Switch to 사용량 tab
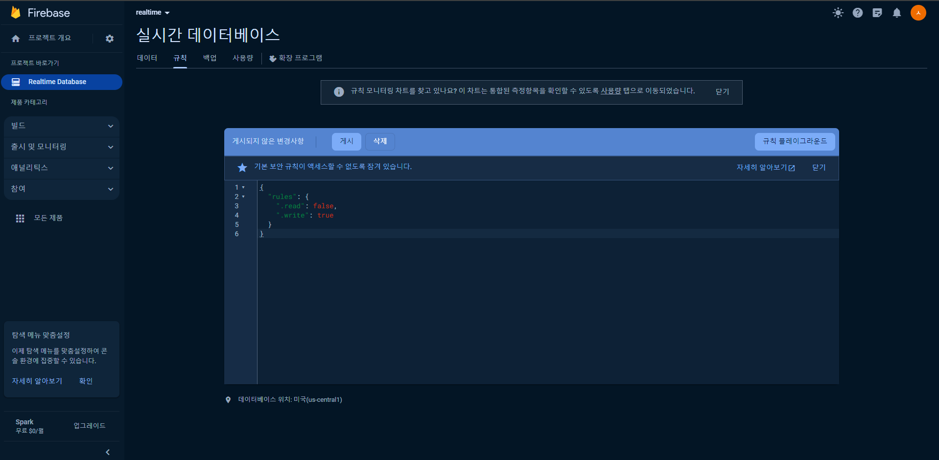The height and width of the screenshot is (460, 939). [243, 58]
